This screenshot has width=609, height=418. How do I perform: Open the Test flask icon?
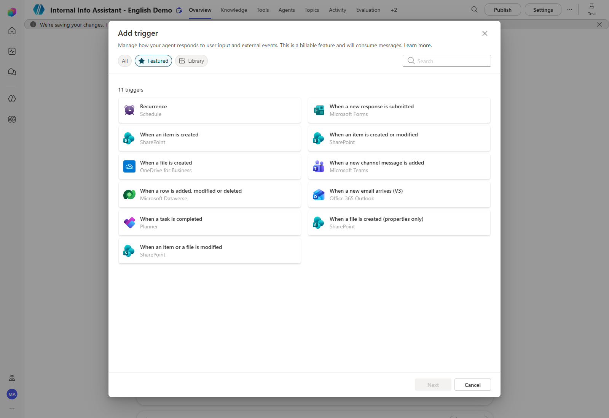[x=592, y=9]
